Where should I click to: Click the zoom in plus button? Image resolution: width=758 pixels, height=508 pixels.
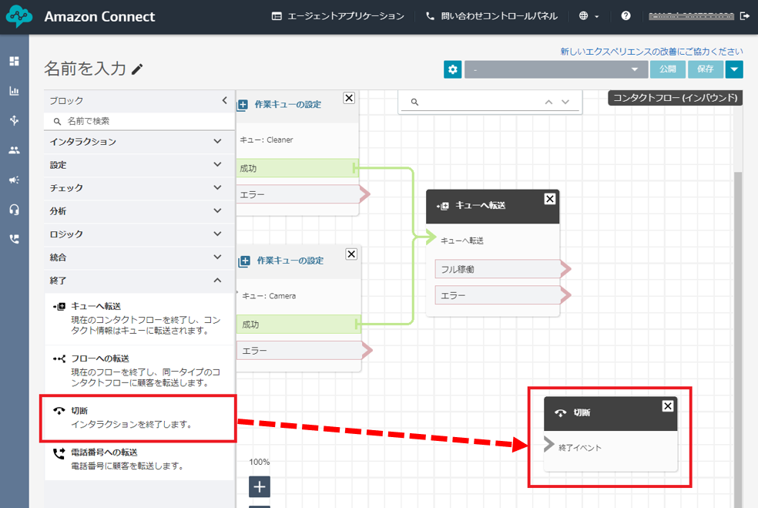coord(260,486)
